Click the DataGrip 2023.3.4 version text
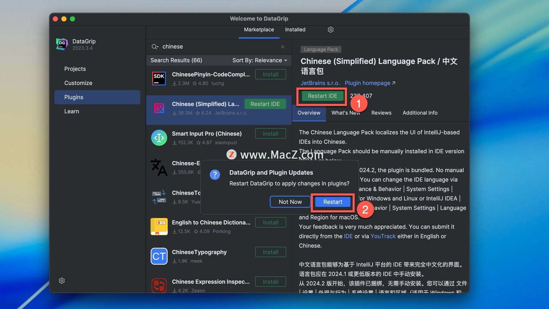The image size is (549, 309). (x=82, y=48)
